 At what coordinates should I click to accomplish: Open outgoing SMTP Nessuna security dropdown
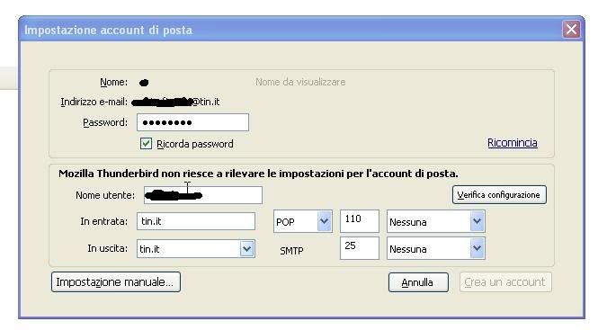click(x=435, y=248)
